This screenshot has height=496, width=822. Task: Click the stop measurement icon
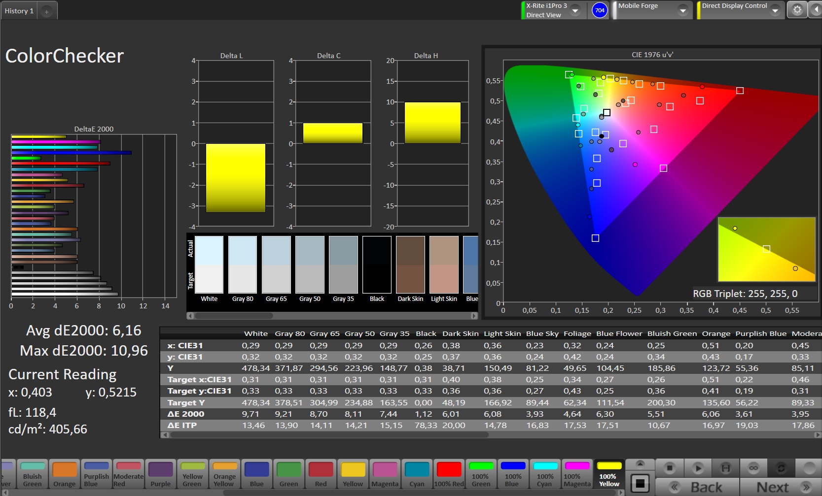(x=669, y=467)
